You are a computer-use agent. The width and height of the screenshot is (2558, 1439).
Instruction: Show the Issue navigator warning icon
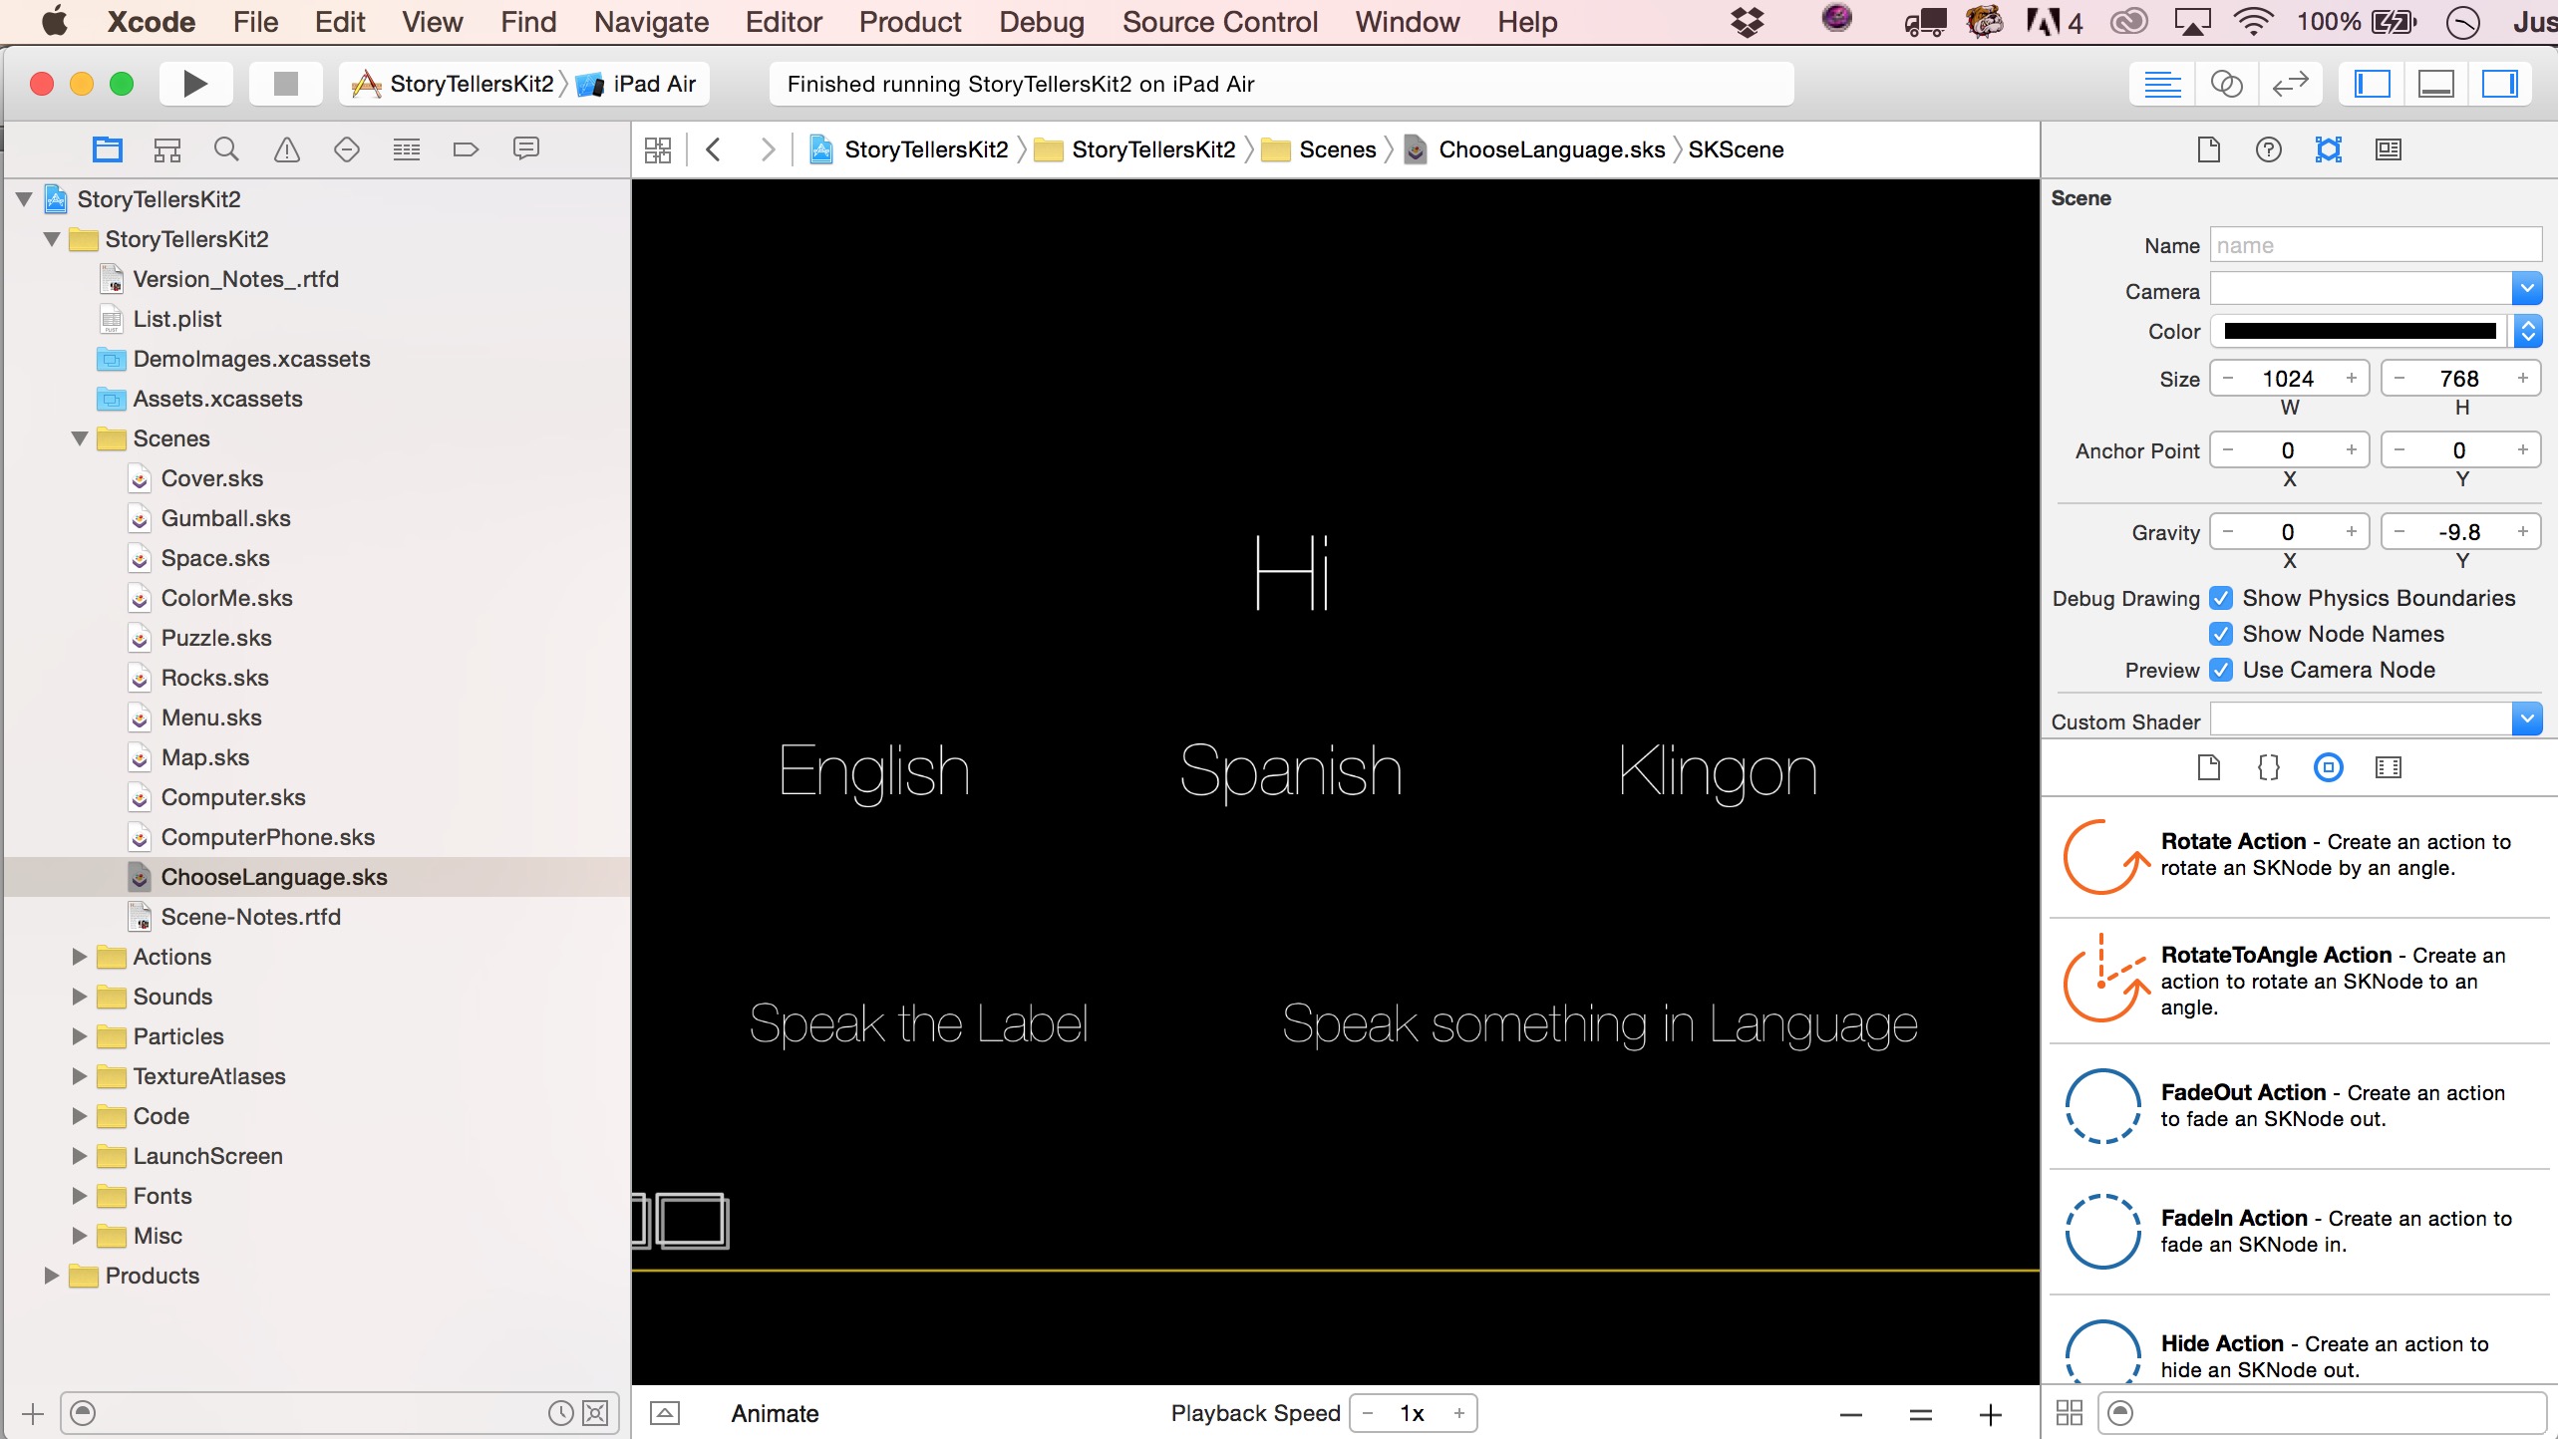pos(286,149)
